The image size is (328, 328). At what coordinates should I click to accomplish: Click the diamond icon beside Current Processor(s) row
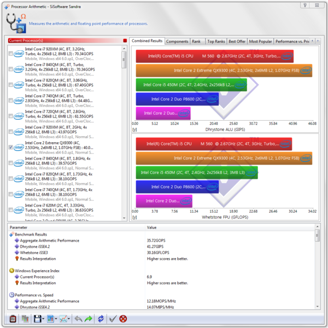(17, 277)
